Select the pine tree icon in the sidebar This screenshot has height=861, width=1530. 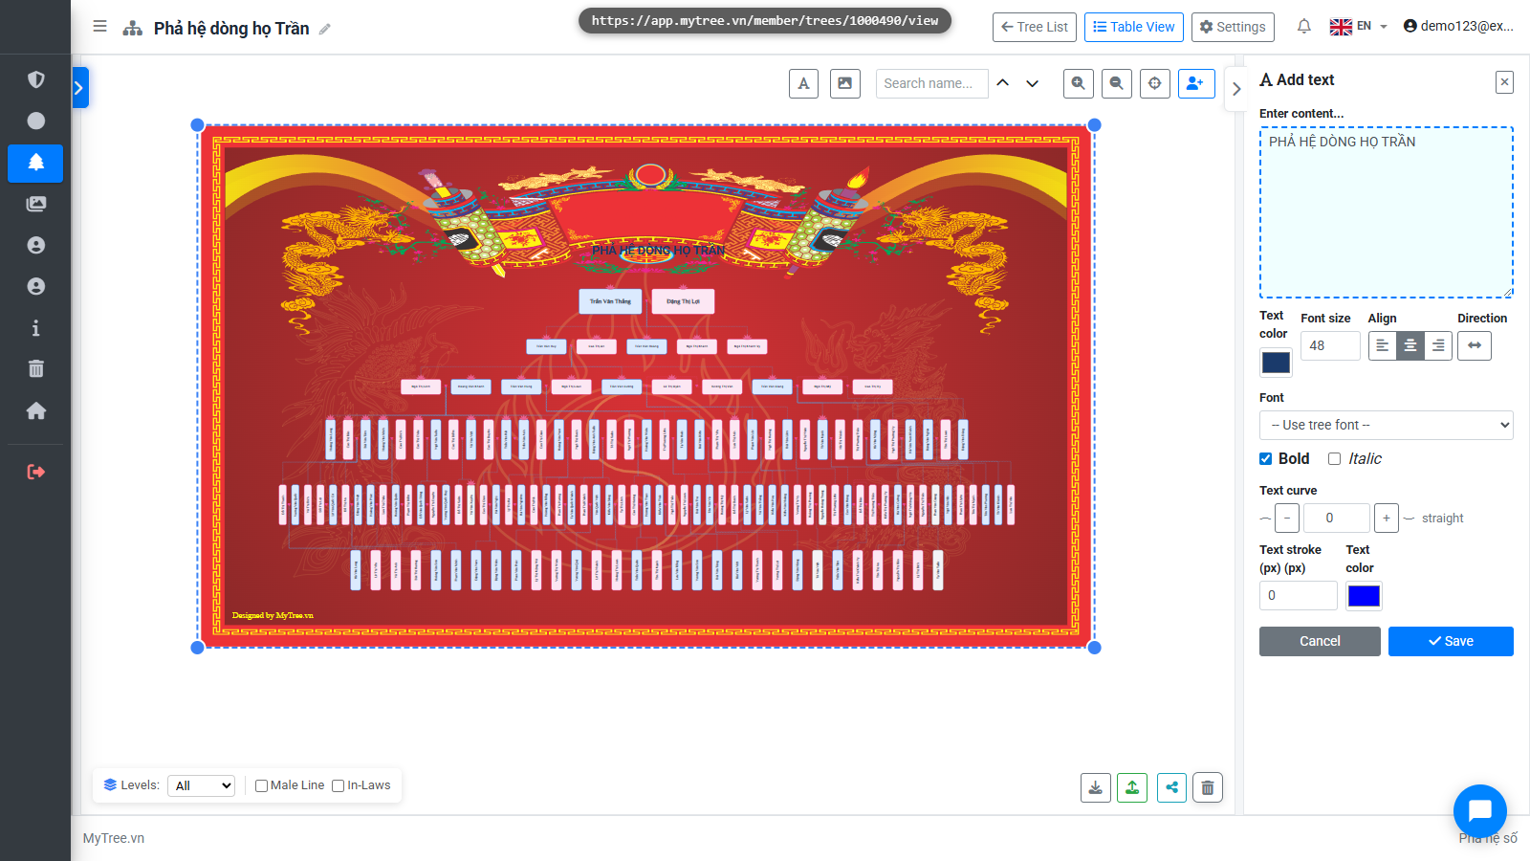pyautogui.click(x=36, y=163)
